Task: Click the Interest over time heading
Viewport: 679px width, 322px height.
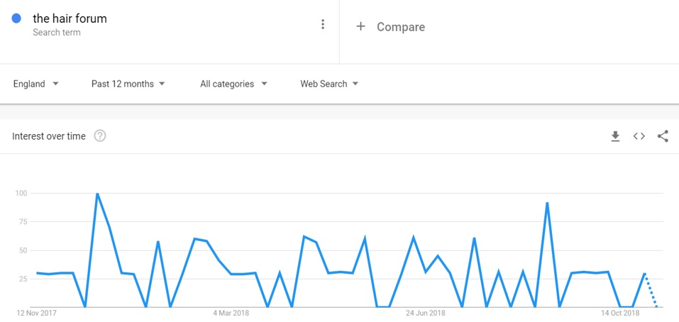Action: pos(49,136)
